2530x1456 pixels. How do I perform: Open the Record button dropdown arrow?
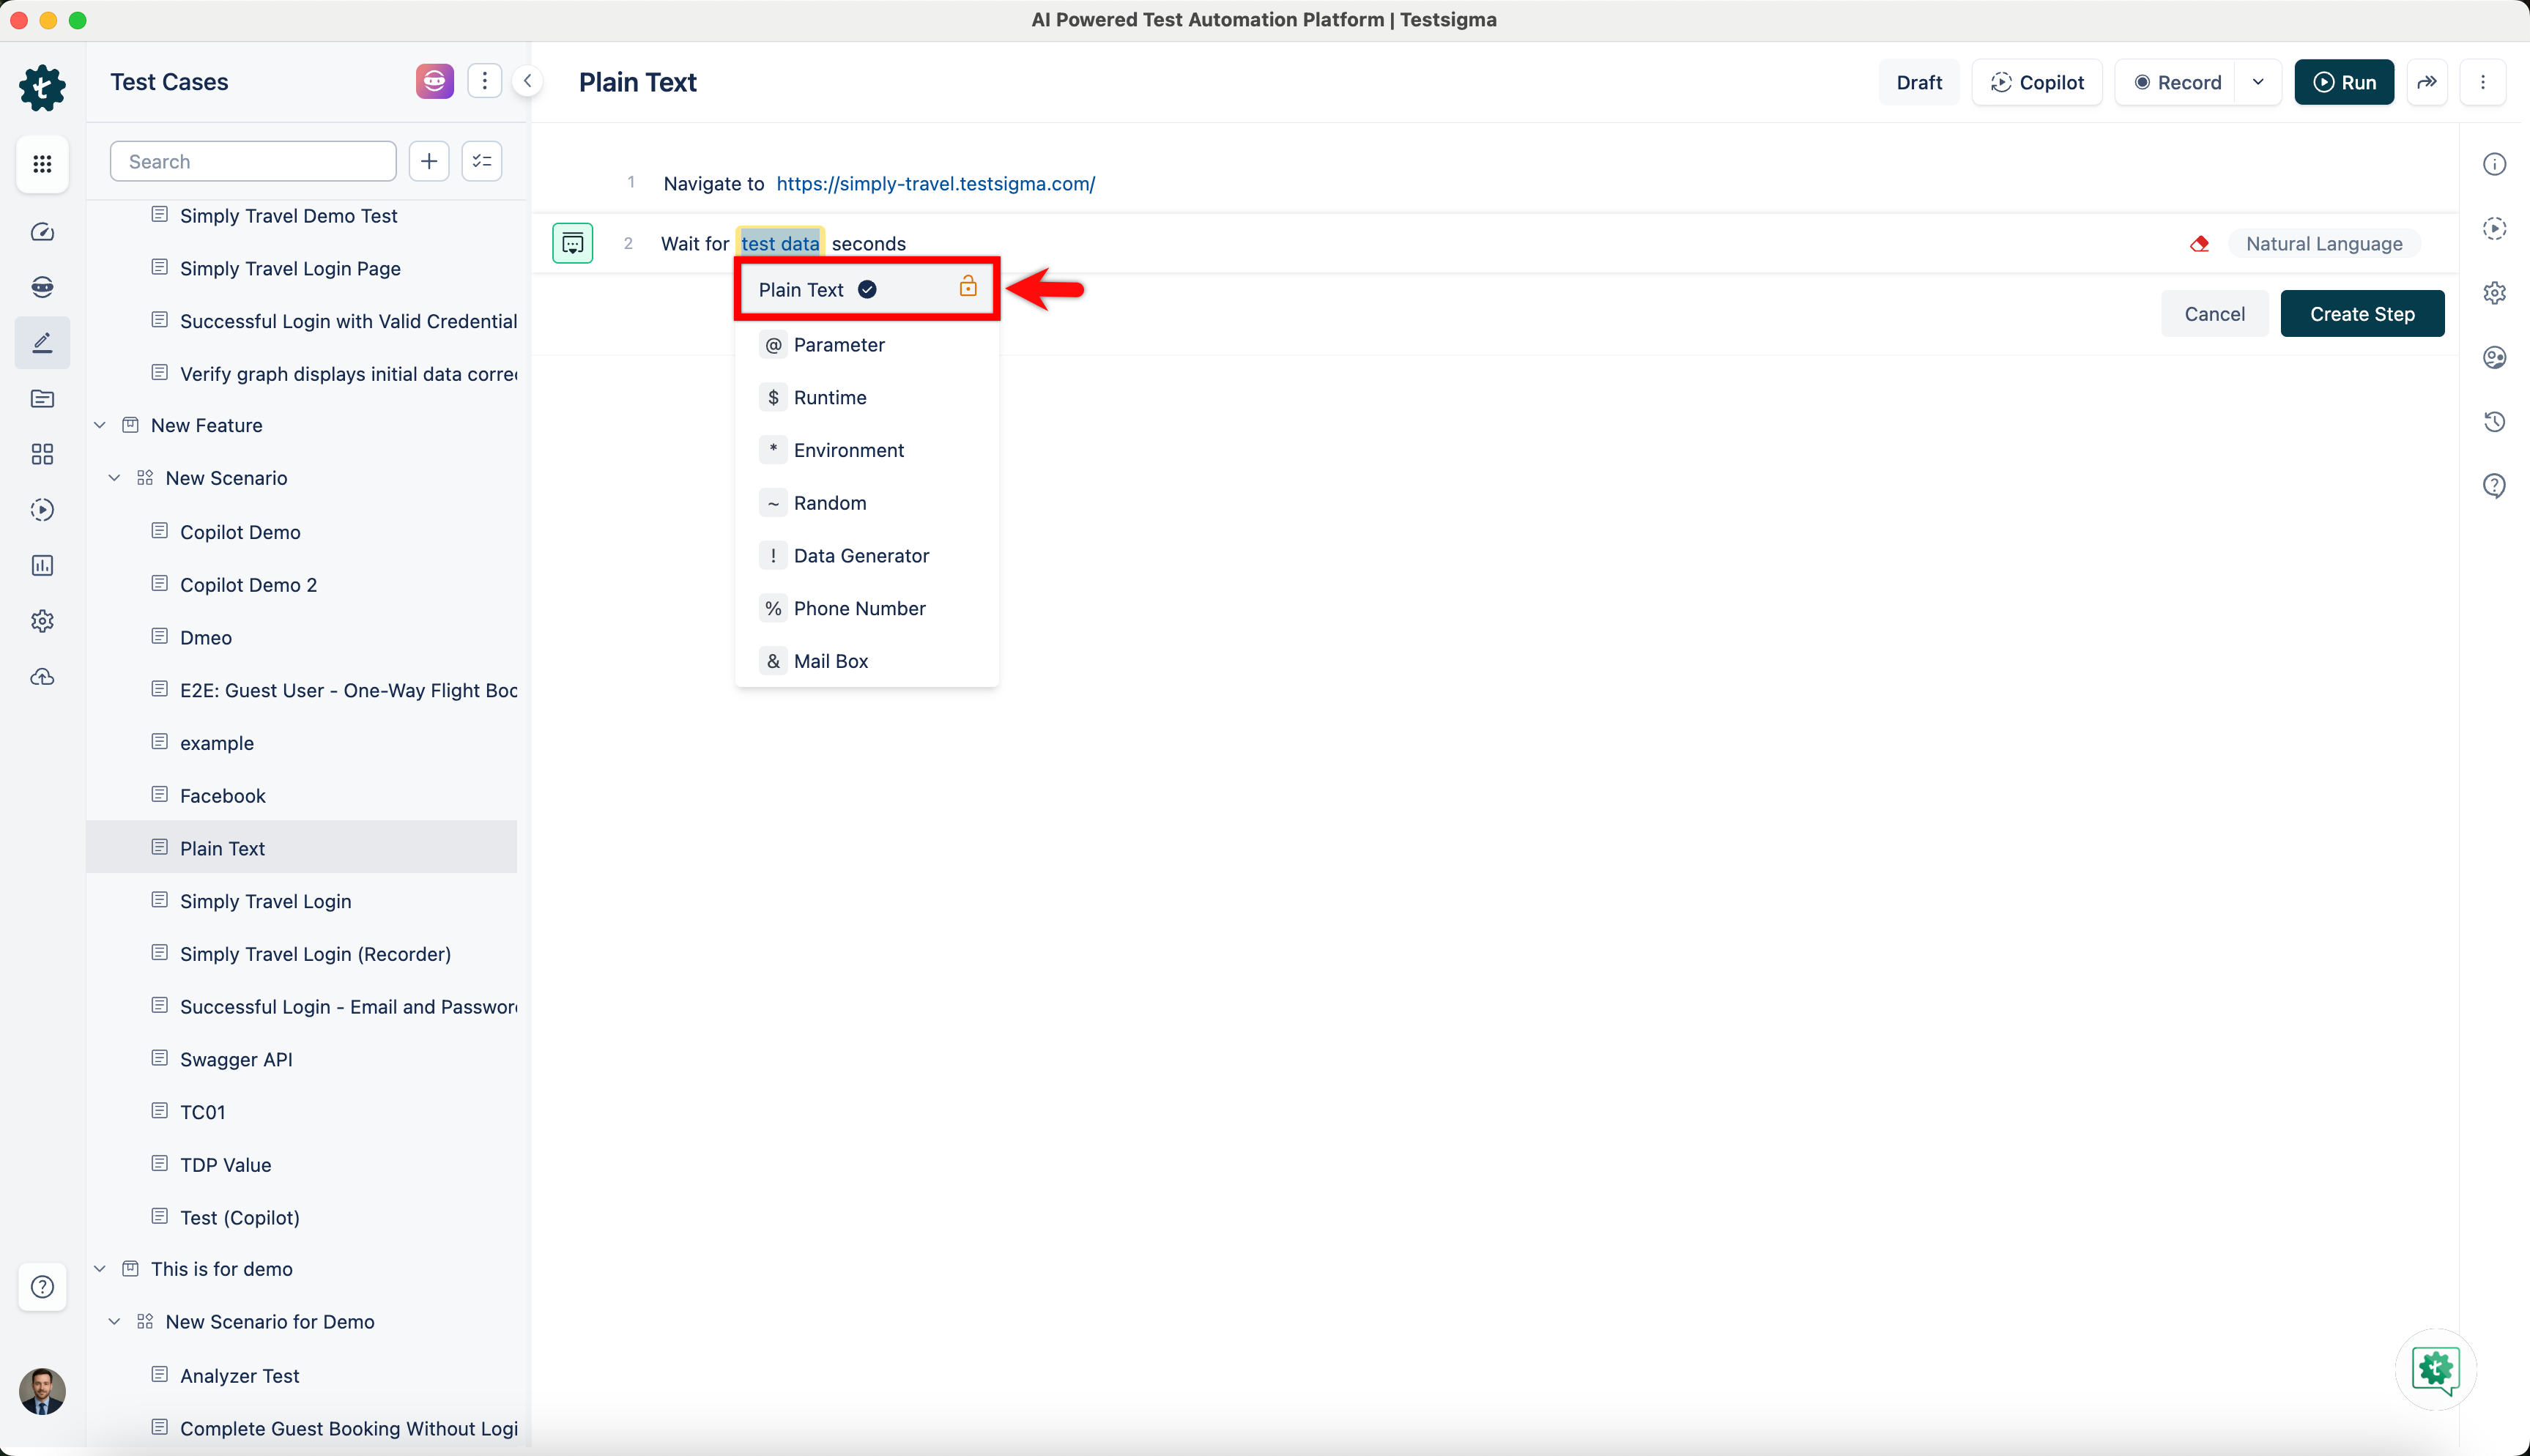click(2259, 82)
